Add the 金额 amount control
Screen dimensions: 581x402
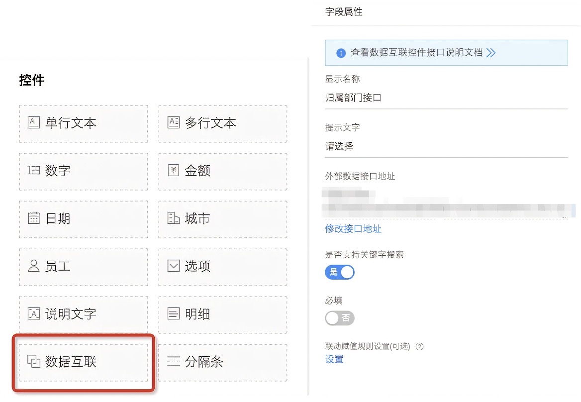click(x=222, y=171)
